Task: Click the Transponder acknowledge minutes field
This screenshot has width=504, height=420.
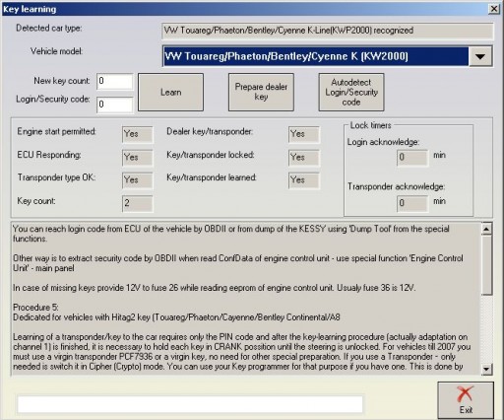Action: click(412, 203)
